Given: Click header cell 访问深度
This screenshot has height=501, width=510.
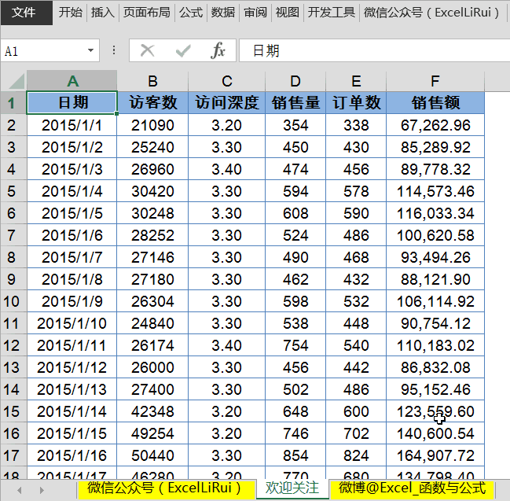Looking at the screenshot, I should point(226,103).
